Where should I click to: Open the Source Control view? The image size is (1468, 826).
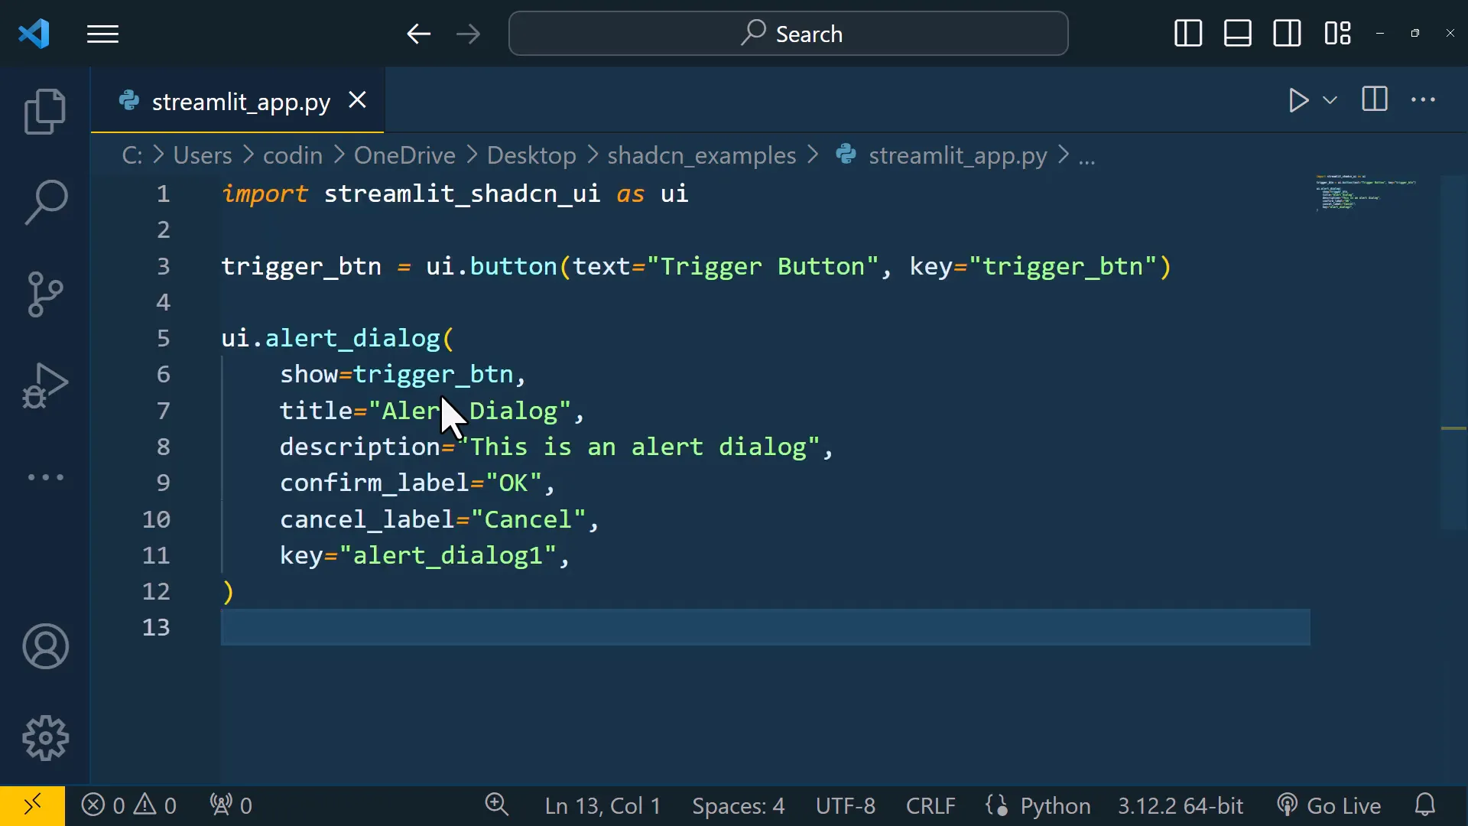(44, 294)
